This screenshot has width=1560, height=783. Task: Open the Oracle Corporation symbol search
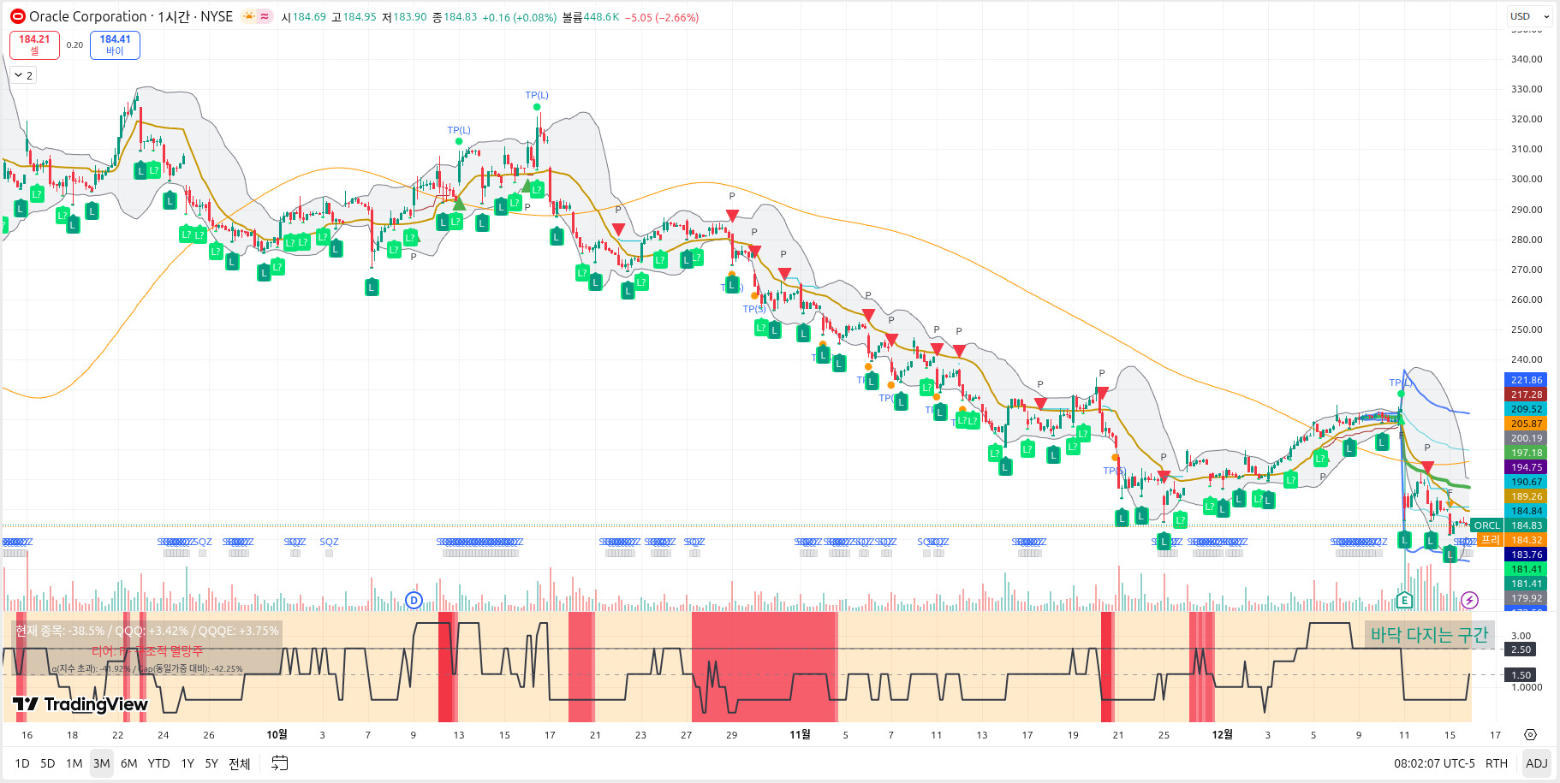pos(131,16)
